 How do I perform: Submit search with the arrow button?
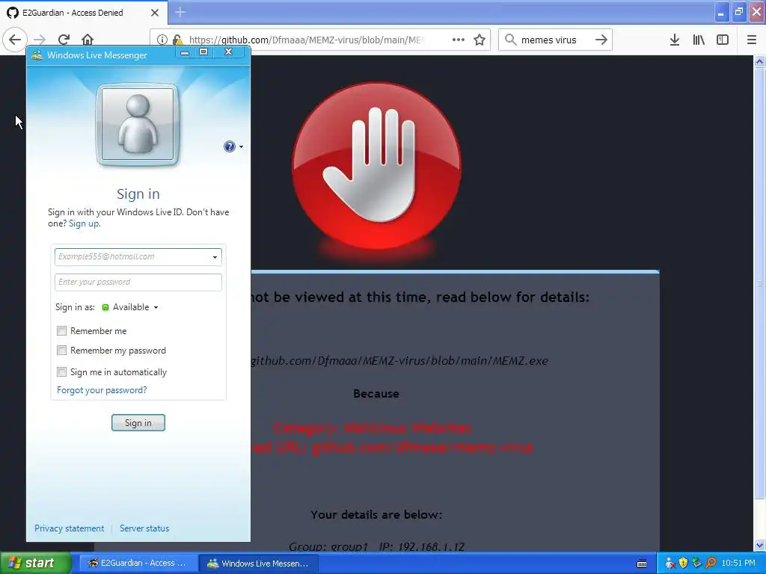pyautogui.click(x=601, y=40)
